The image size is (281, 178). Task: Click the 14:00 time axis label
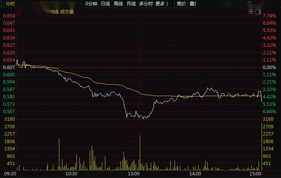tap(195, 174)
